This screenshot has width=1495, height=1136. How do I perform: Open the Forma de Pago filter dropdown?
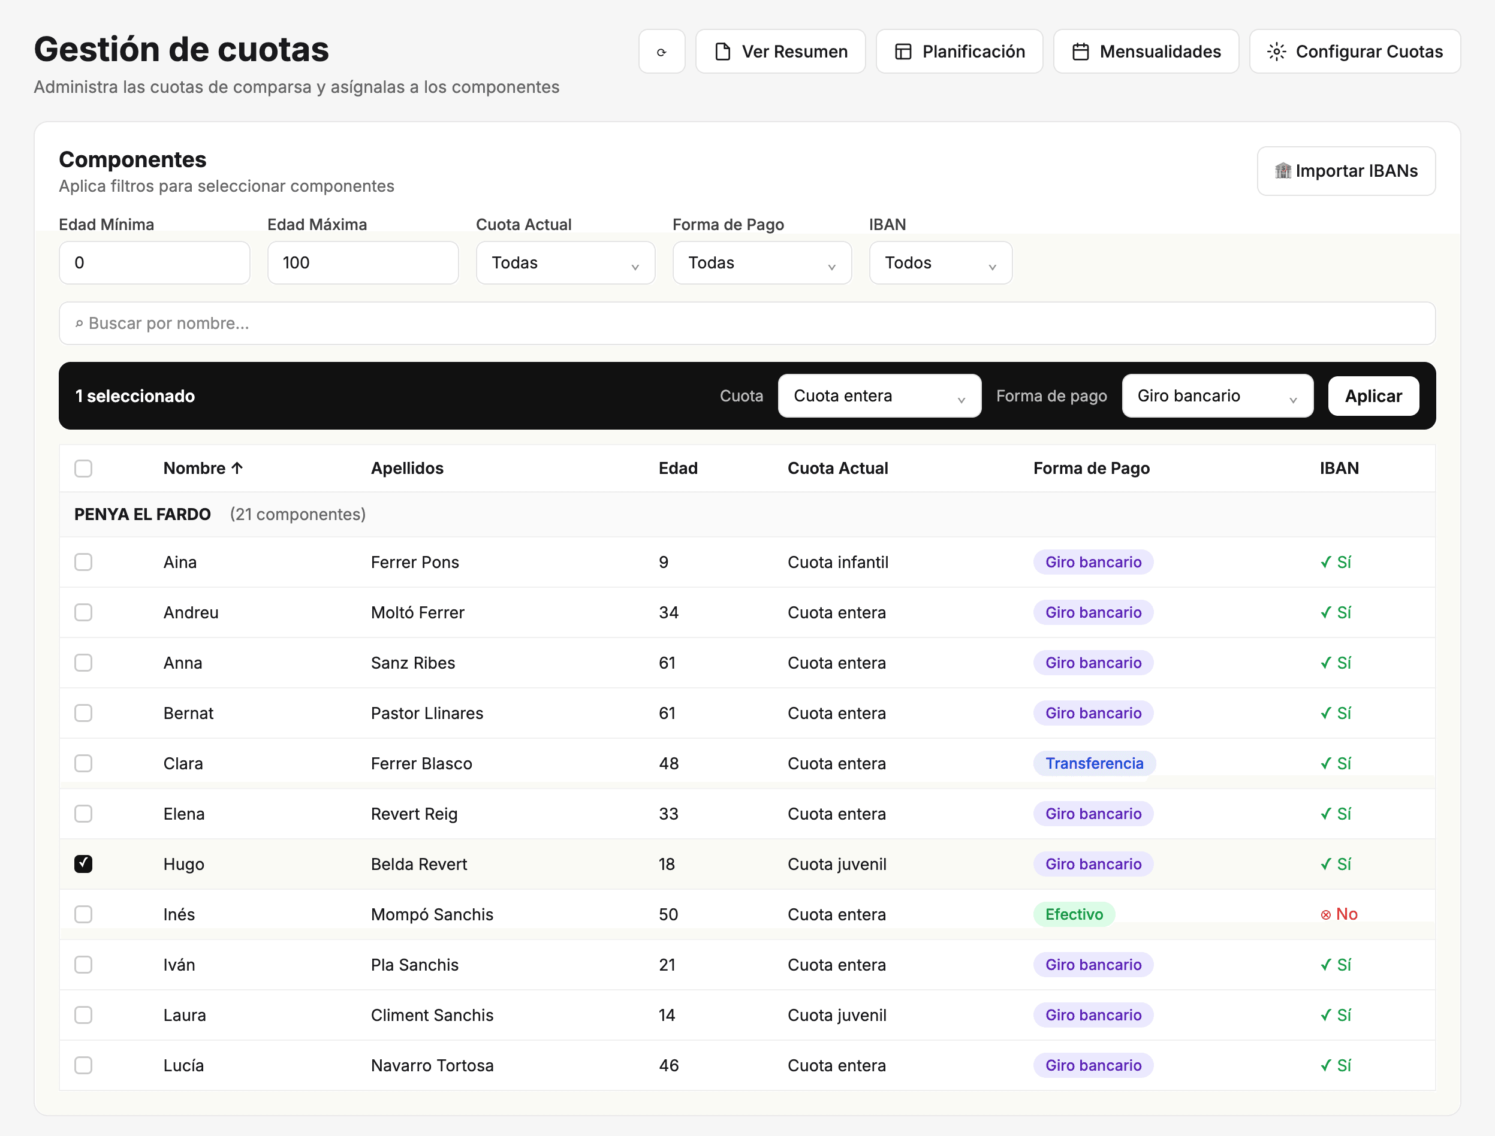tap(762, 262)
